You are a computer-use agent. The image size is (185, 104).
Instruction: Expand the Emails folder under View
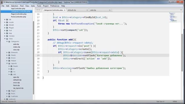click(7, 55)
